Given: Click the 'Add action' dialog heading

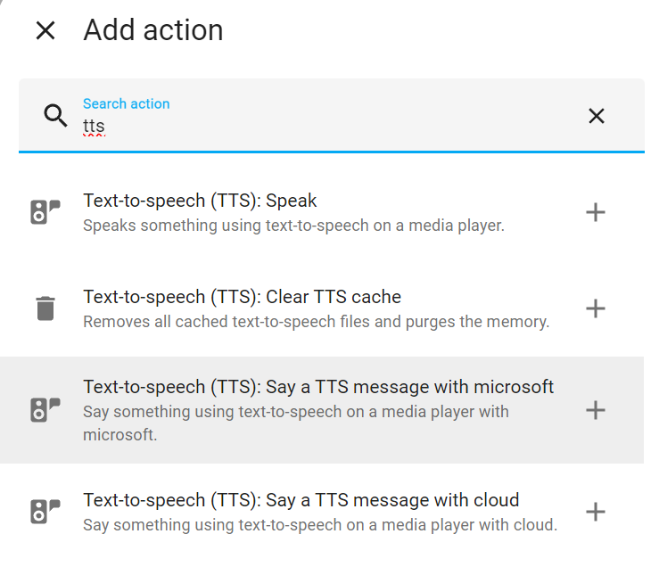Looking at the screenshot, I should click(153, 30).
